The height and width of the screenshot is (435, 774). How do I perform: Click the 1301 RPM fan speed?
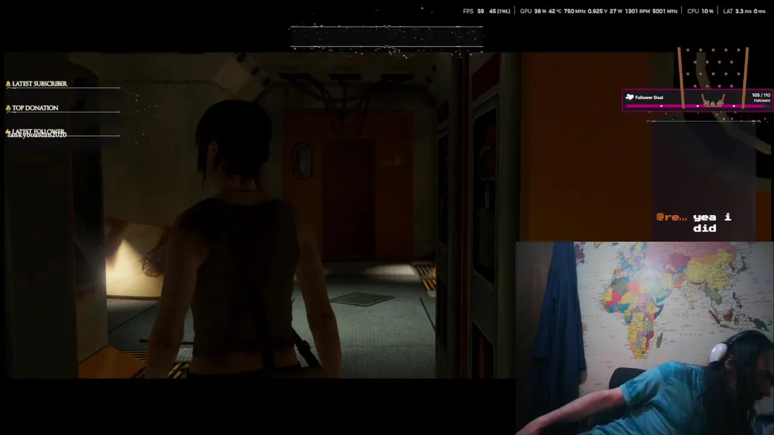(637, 11)
